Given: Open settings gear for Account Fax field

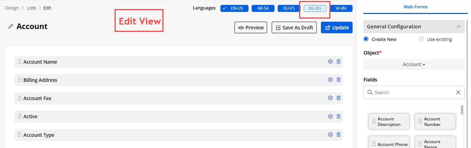Looking at the screenshot, I should pyautogui.click(x=330, y=98).
